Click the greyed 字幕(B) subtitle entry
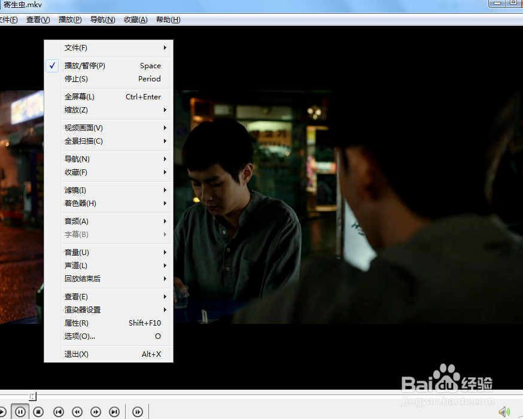523x419 pixels. 108,235
